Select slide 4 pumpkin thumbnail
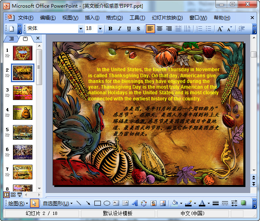Viewport: 260px width, 221px height. 23,113
